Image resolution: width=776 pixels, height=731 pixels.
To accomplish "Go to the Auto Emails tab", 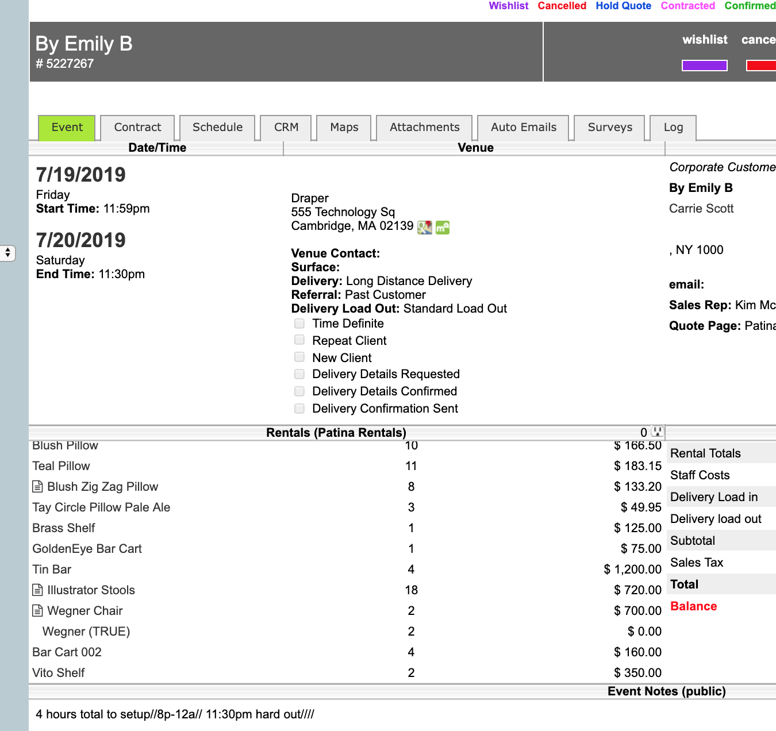I will point(523,128).
